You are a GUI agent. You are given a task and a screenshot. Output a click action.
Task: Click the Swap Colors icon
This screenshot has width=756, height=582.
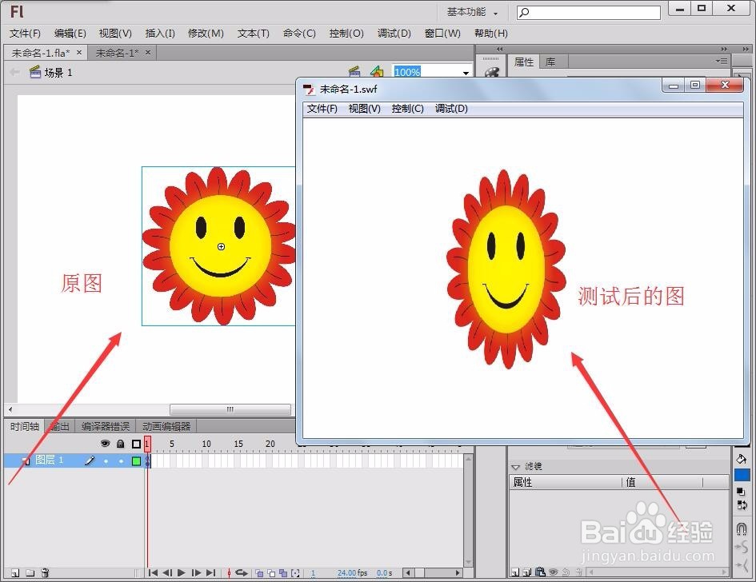[x=742, y=505]
